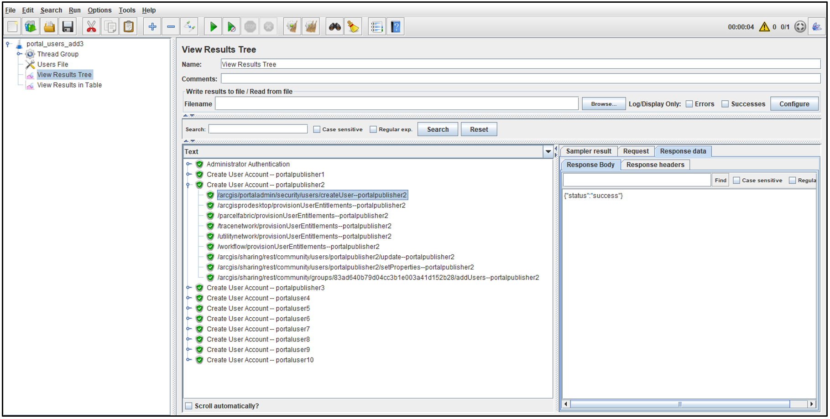Check the Successes display-only checkbox

725,104
